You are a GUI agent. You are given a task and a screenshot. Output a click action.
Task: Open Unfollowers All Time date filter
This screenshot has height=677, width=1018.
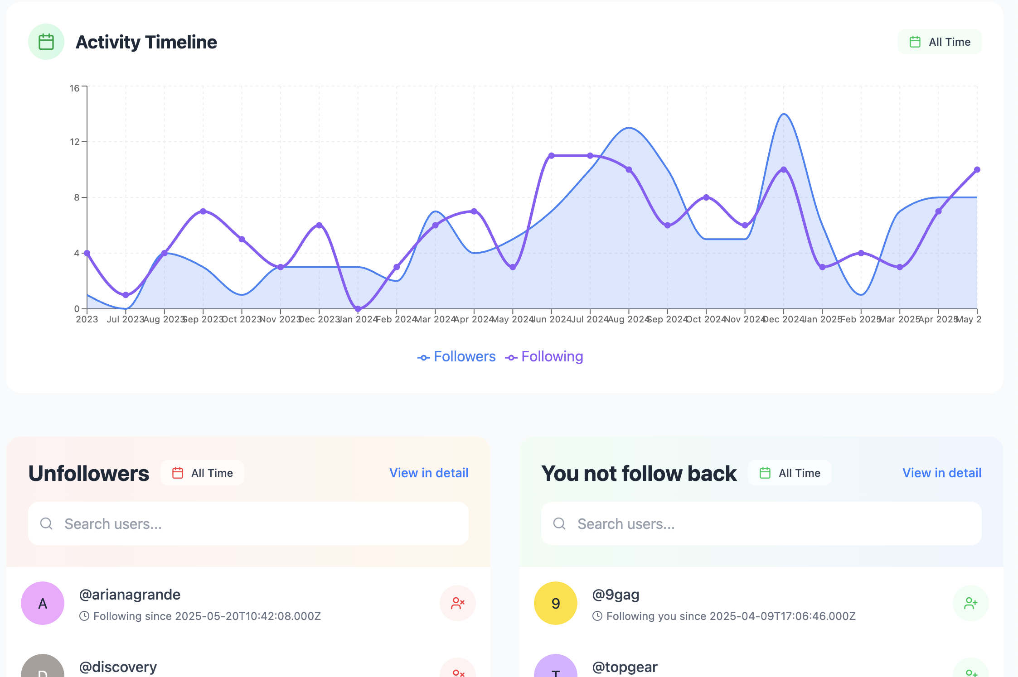[x=202, y=473]
